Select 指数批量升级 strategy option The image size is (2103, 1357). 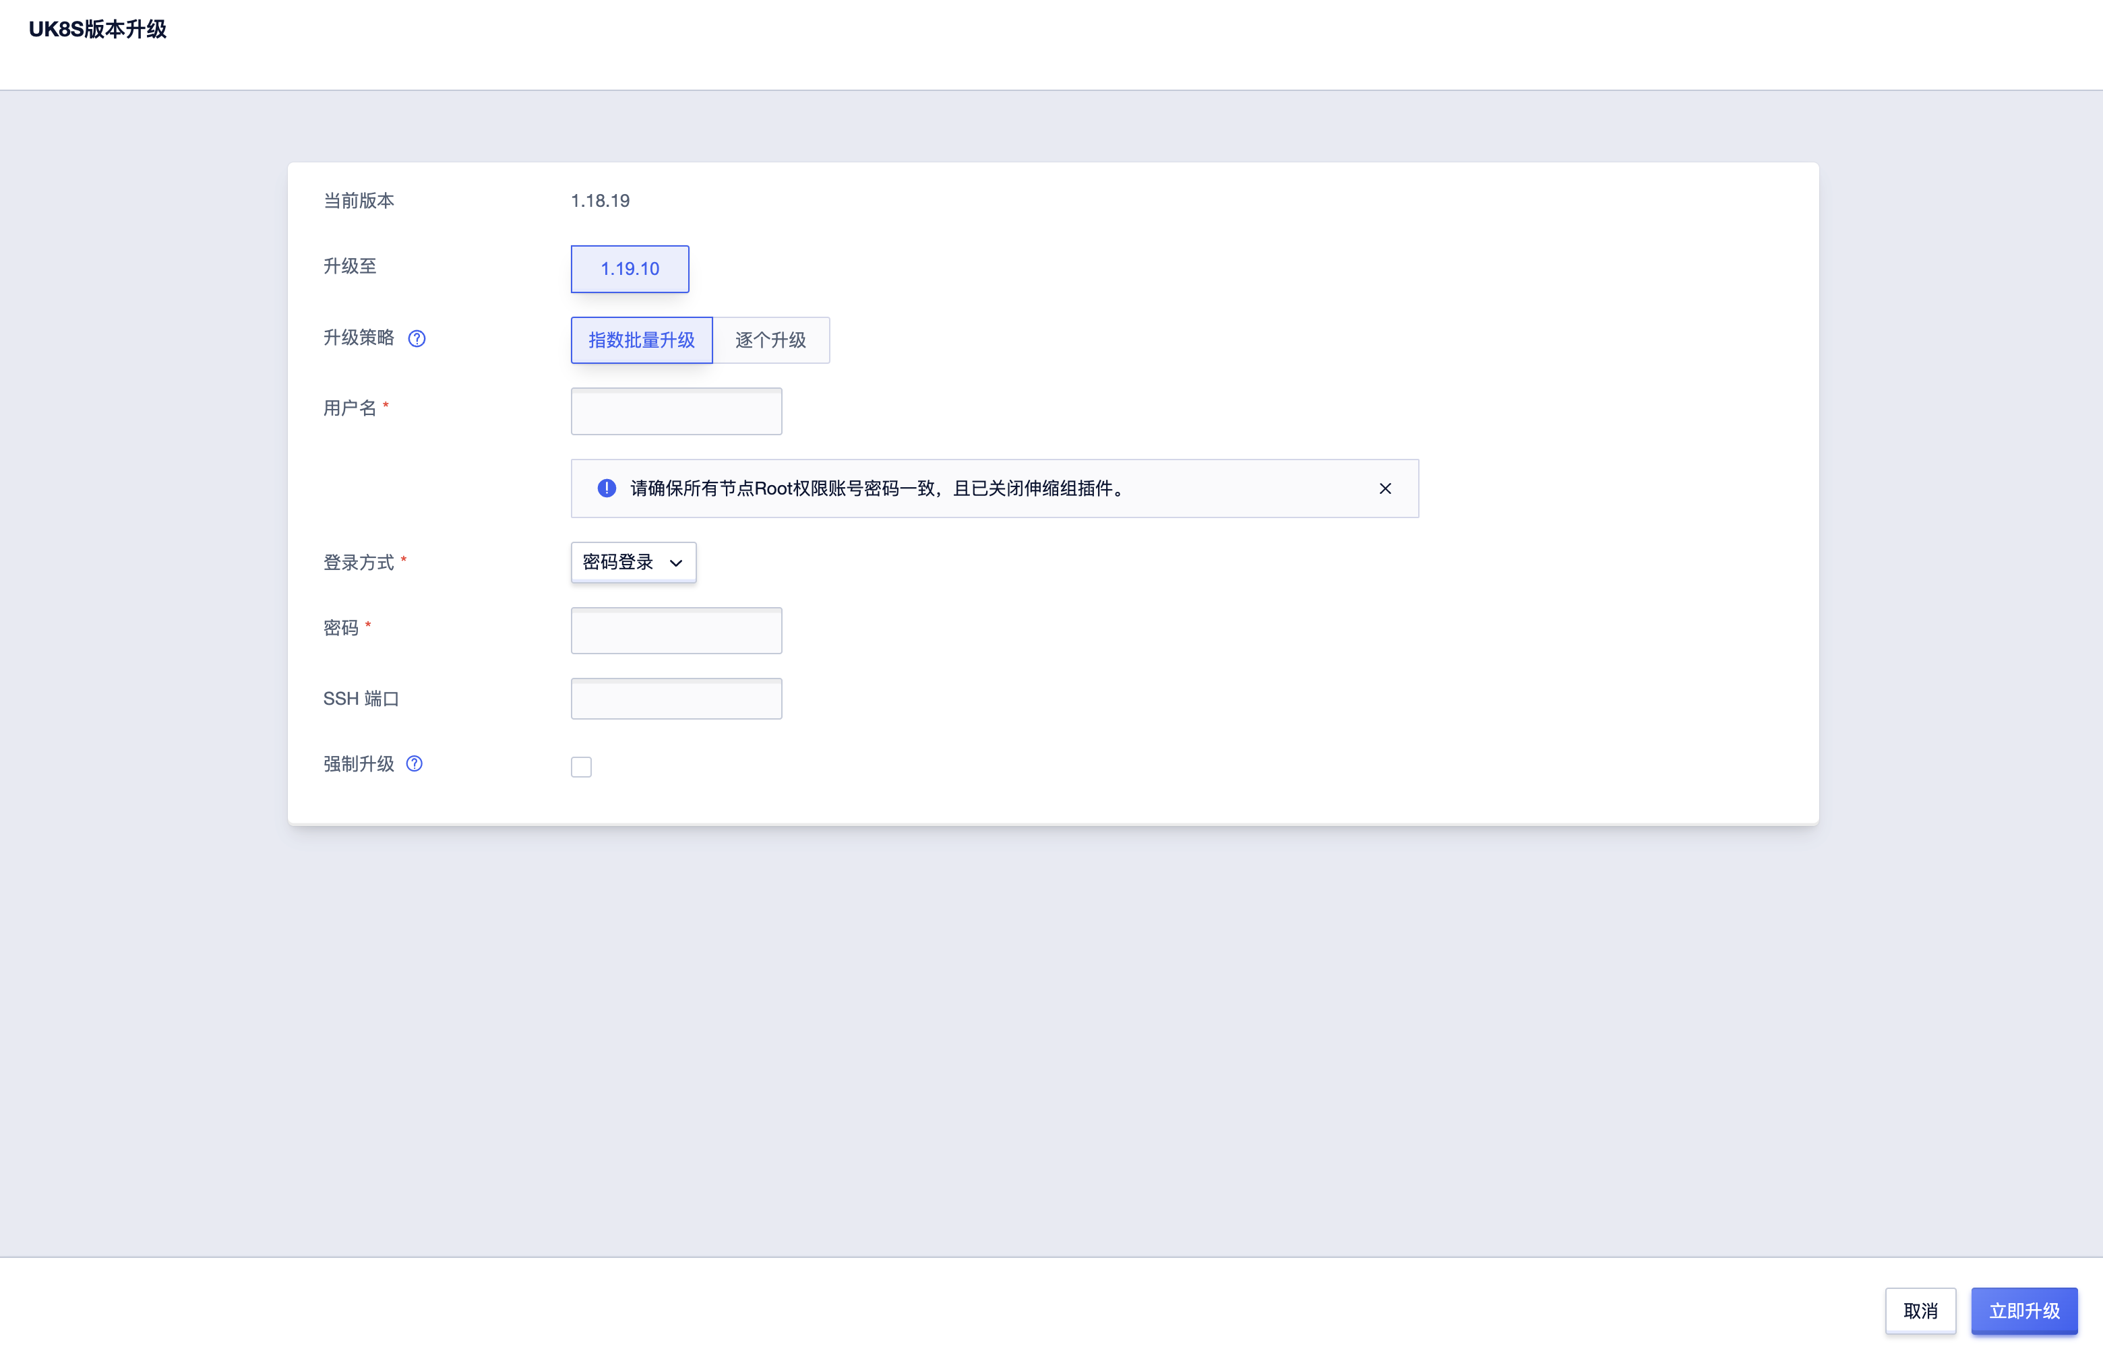click(641, 340)
